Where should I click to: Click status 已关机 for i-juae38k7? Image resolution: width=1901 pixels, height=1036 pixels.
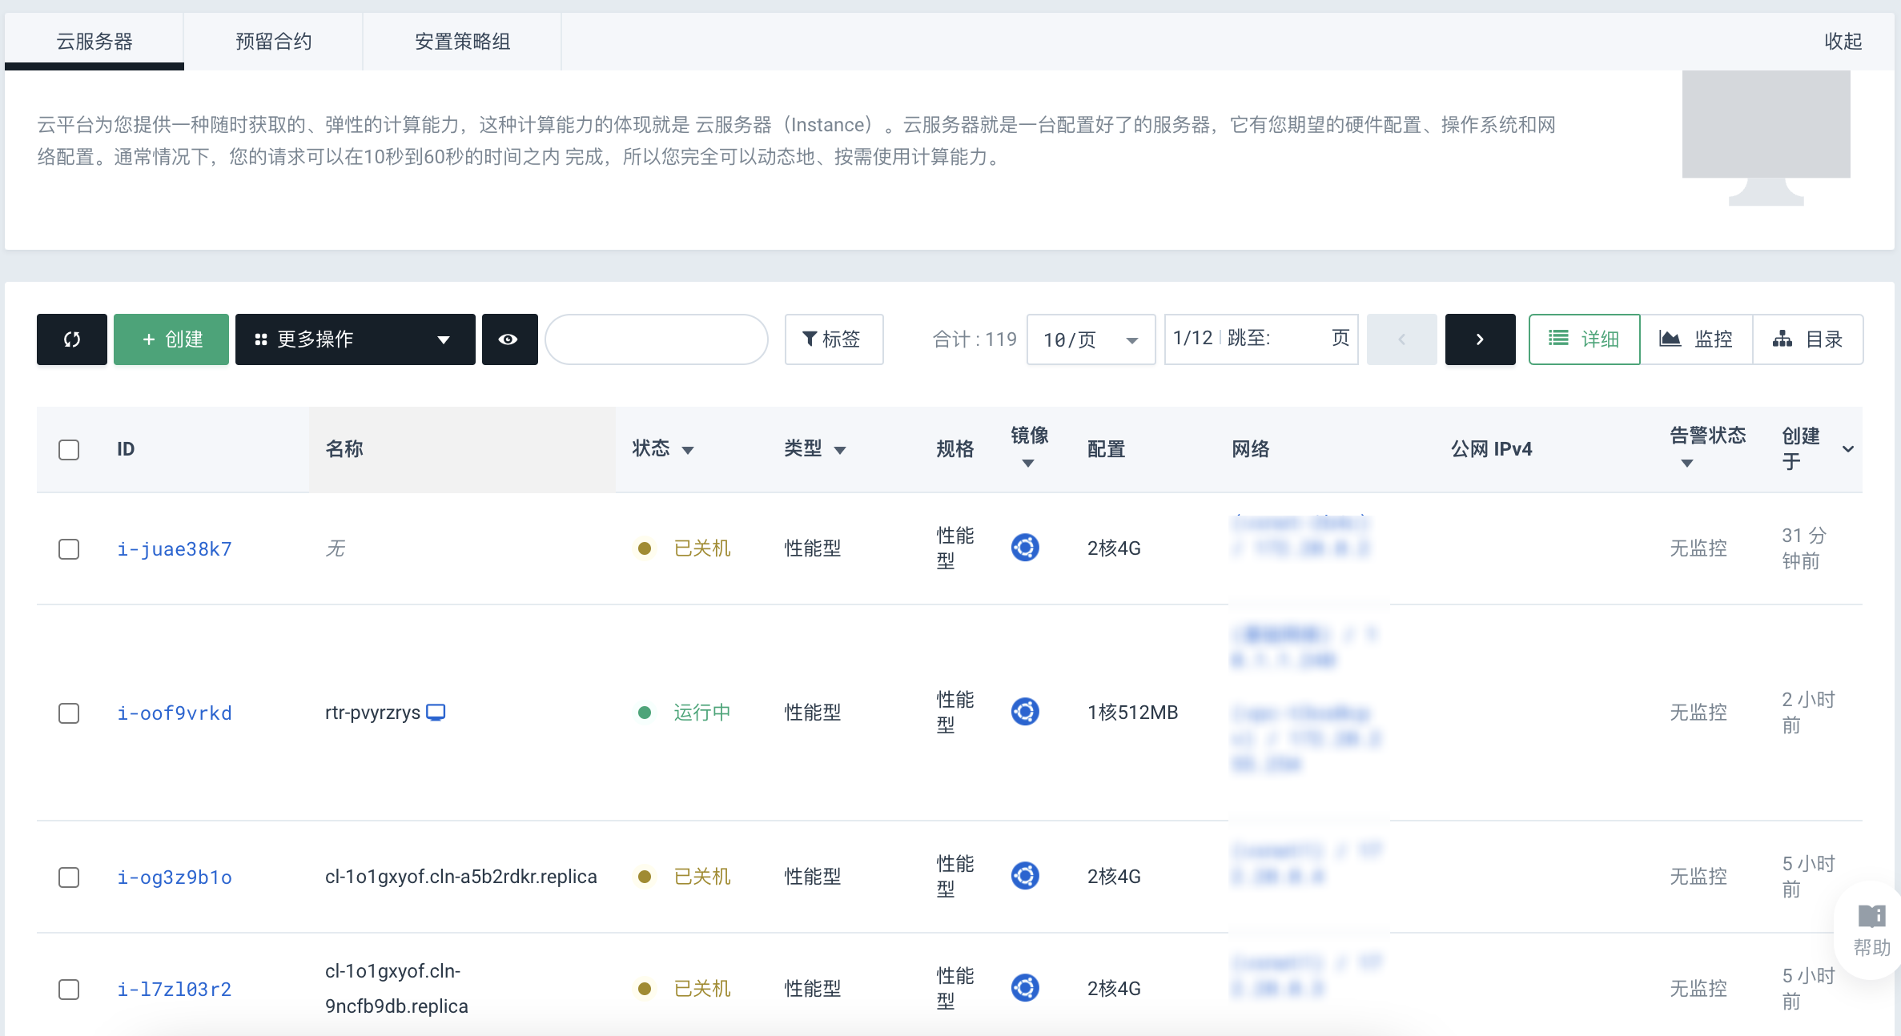click(x=702, y=548)
